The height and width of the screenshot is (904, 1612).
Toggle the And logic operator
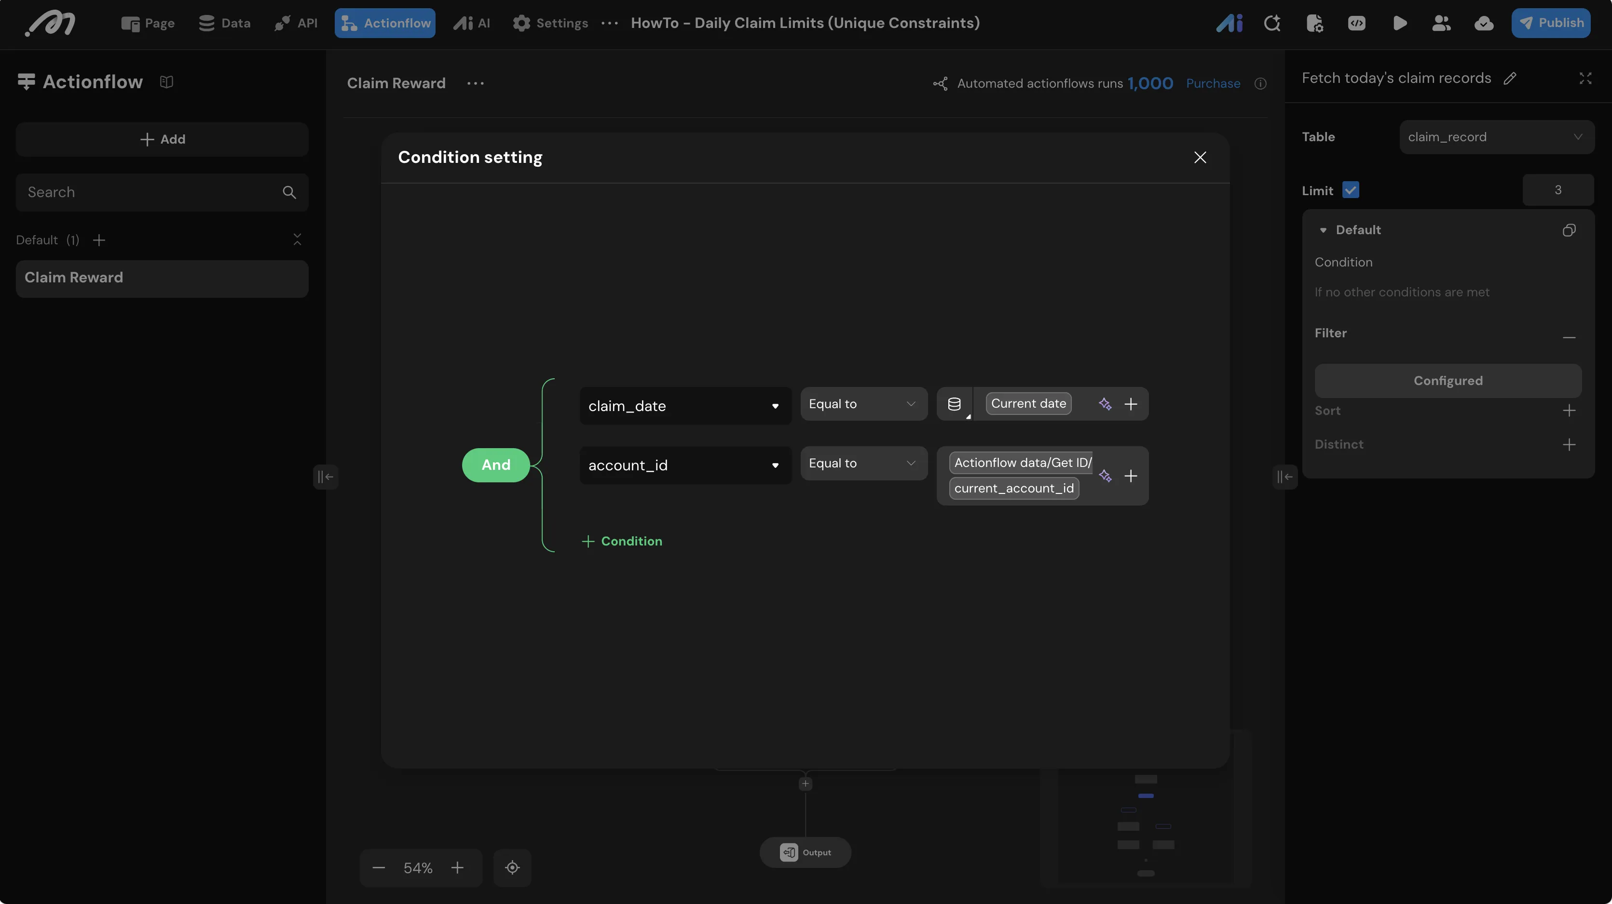click(496, 465)
